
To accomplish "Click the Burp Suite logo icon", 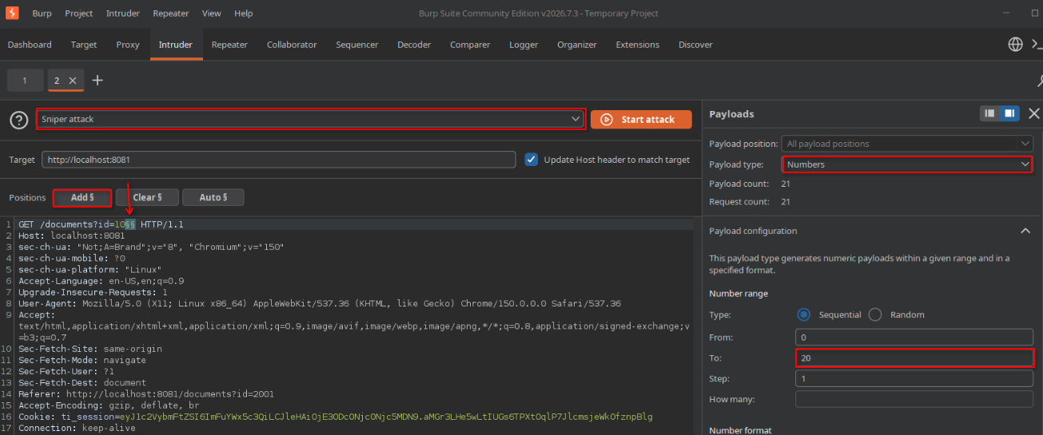I will tap(13, 13).
